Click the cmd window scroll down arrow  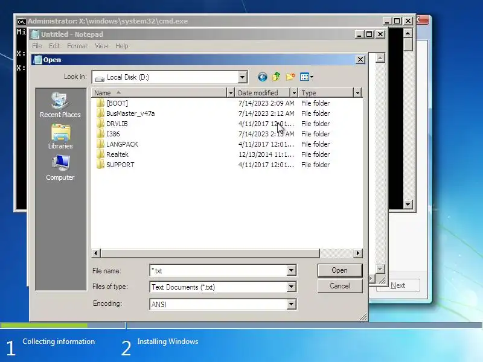coord(408,204)
